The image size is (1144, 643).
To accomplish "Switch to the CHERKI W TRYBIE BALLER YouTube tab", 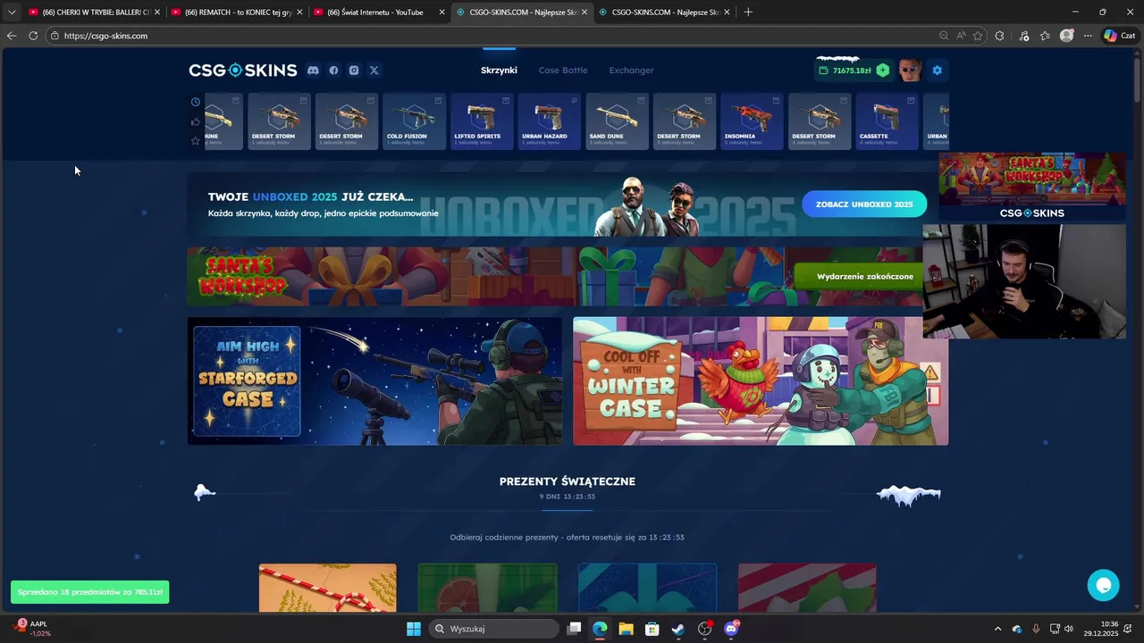I will 95,13.
